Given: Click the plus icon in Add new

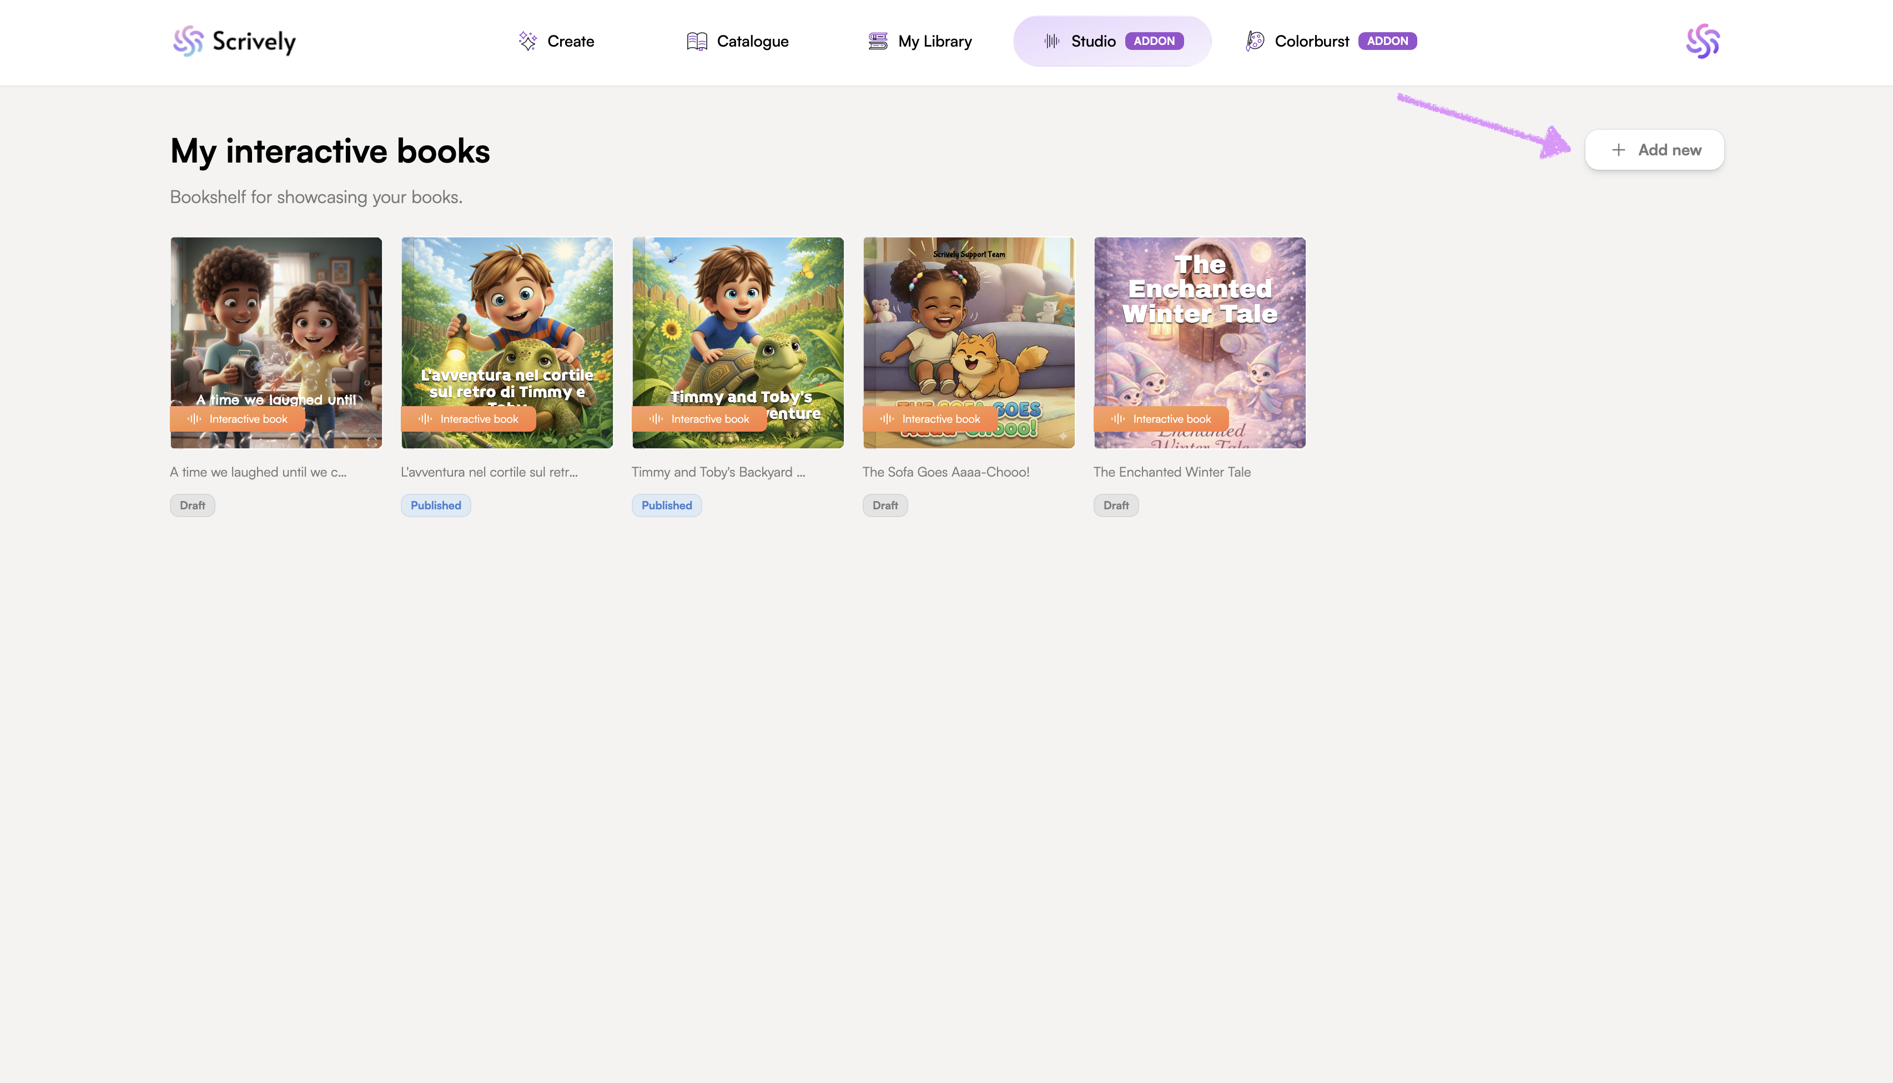Looking at the screenshot, I should click(1618, 150).
